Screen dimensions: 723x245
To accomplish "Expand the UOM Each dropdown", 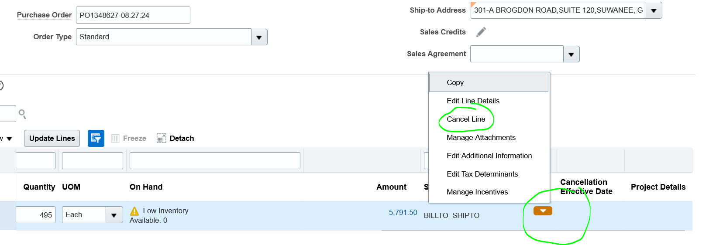I will [x=114, y=215].
